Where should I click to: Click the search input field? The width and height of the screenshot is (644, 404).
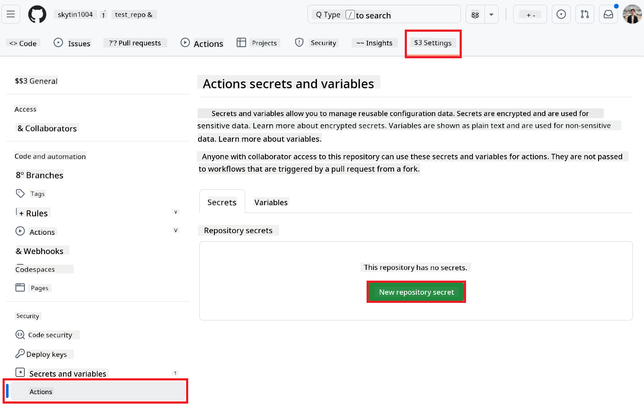tap(384, 14)
